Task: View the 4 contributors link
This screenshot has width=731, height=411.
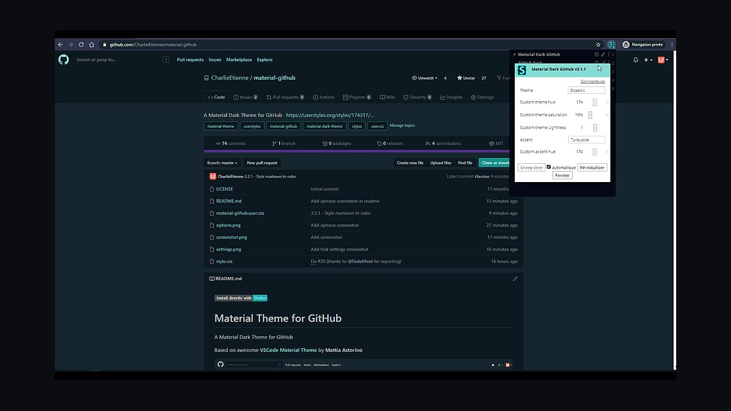Action: tap(442, 143)
